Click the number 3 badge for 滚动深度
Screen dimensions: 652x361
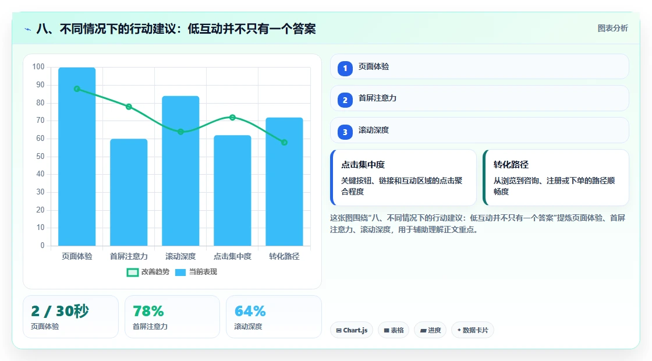point(345,132)
